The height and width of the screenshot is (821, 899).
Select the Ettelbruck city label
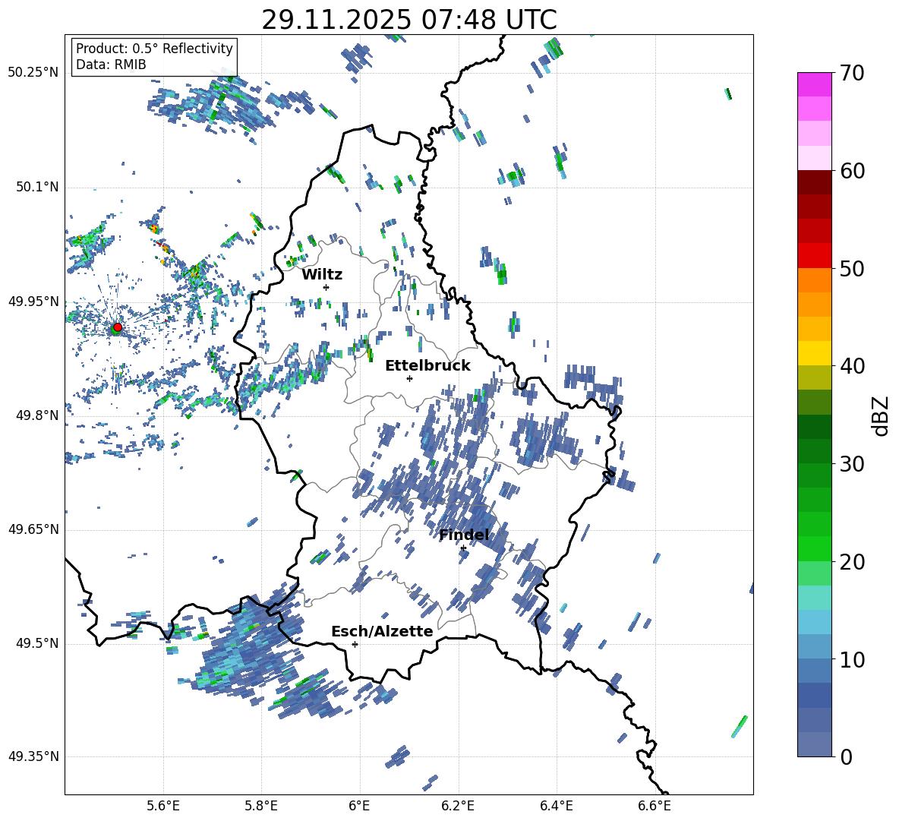click(x=427, y=366)
